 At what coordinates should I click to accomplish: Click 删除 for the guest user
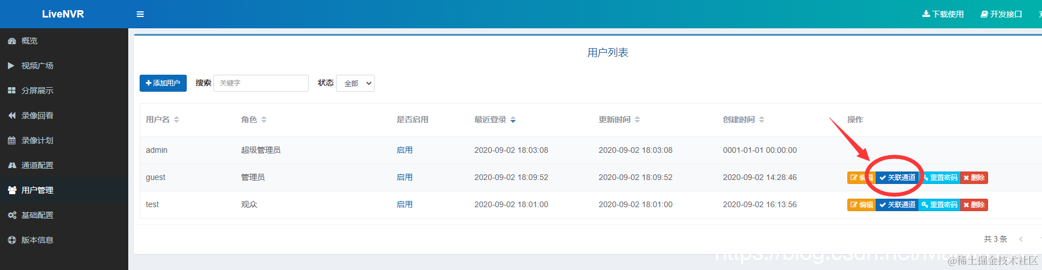click(974, 178)
